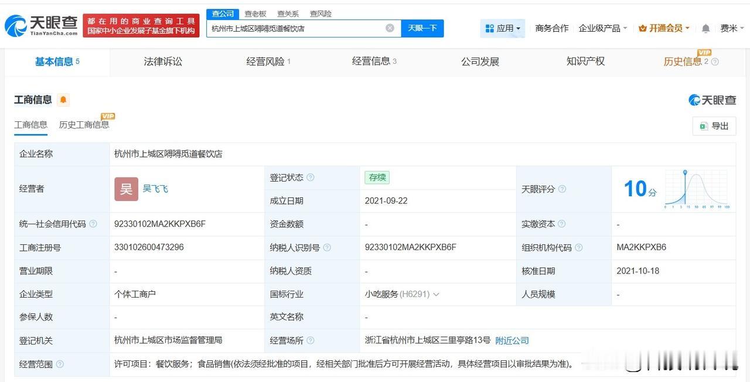Select the 查风险 search mode tab
Screen dimensions: 750x382
point(321,13)
